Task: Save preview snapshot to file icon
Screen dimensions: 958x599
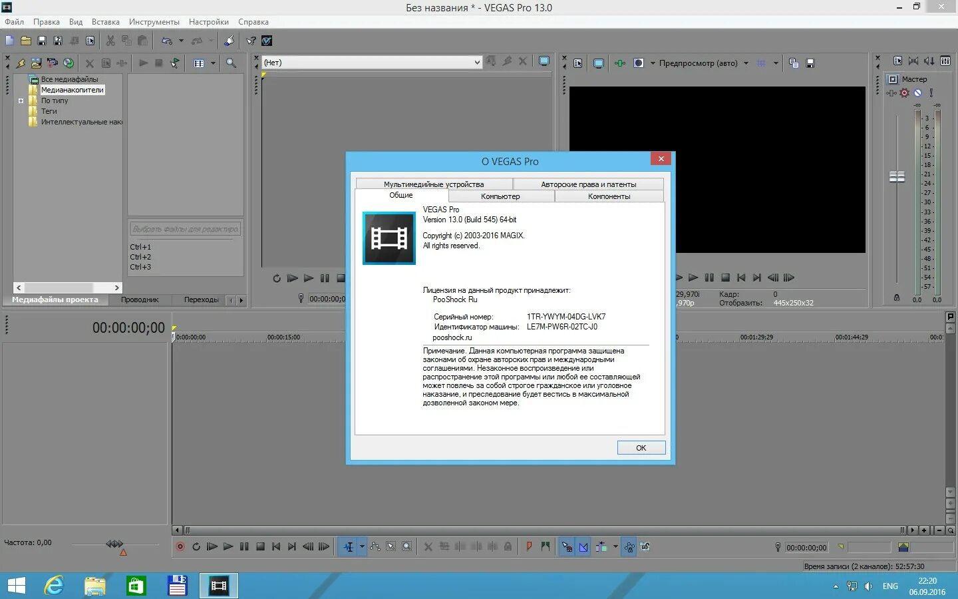Action: click(810, 63)
